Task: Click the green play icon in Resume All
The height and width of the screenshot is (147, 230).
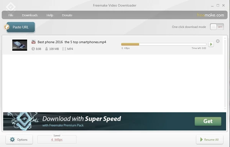Action: pyautogui.click(x=201, y=139)
